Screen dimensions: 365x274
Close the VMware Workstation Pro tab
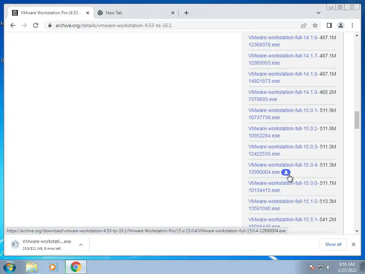coord(88,13)
